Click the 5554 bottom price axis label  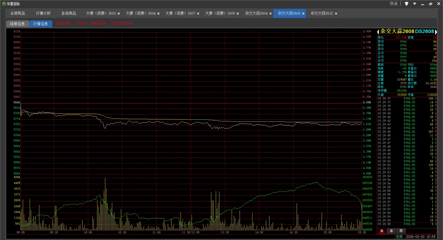tap(17, 173)
